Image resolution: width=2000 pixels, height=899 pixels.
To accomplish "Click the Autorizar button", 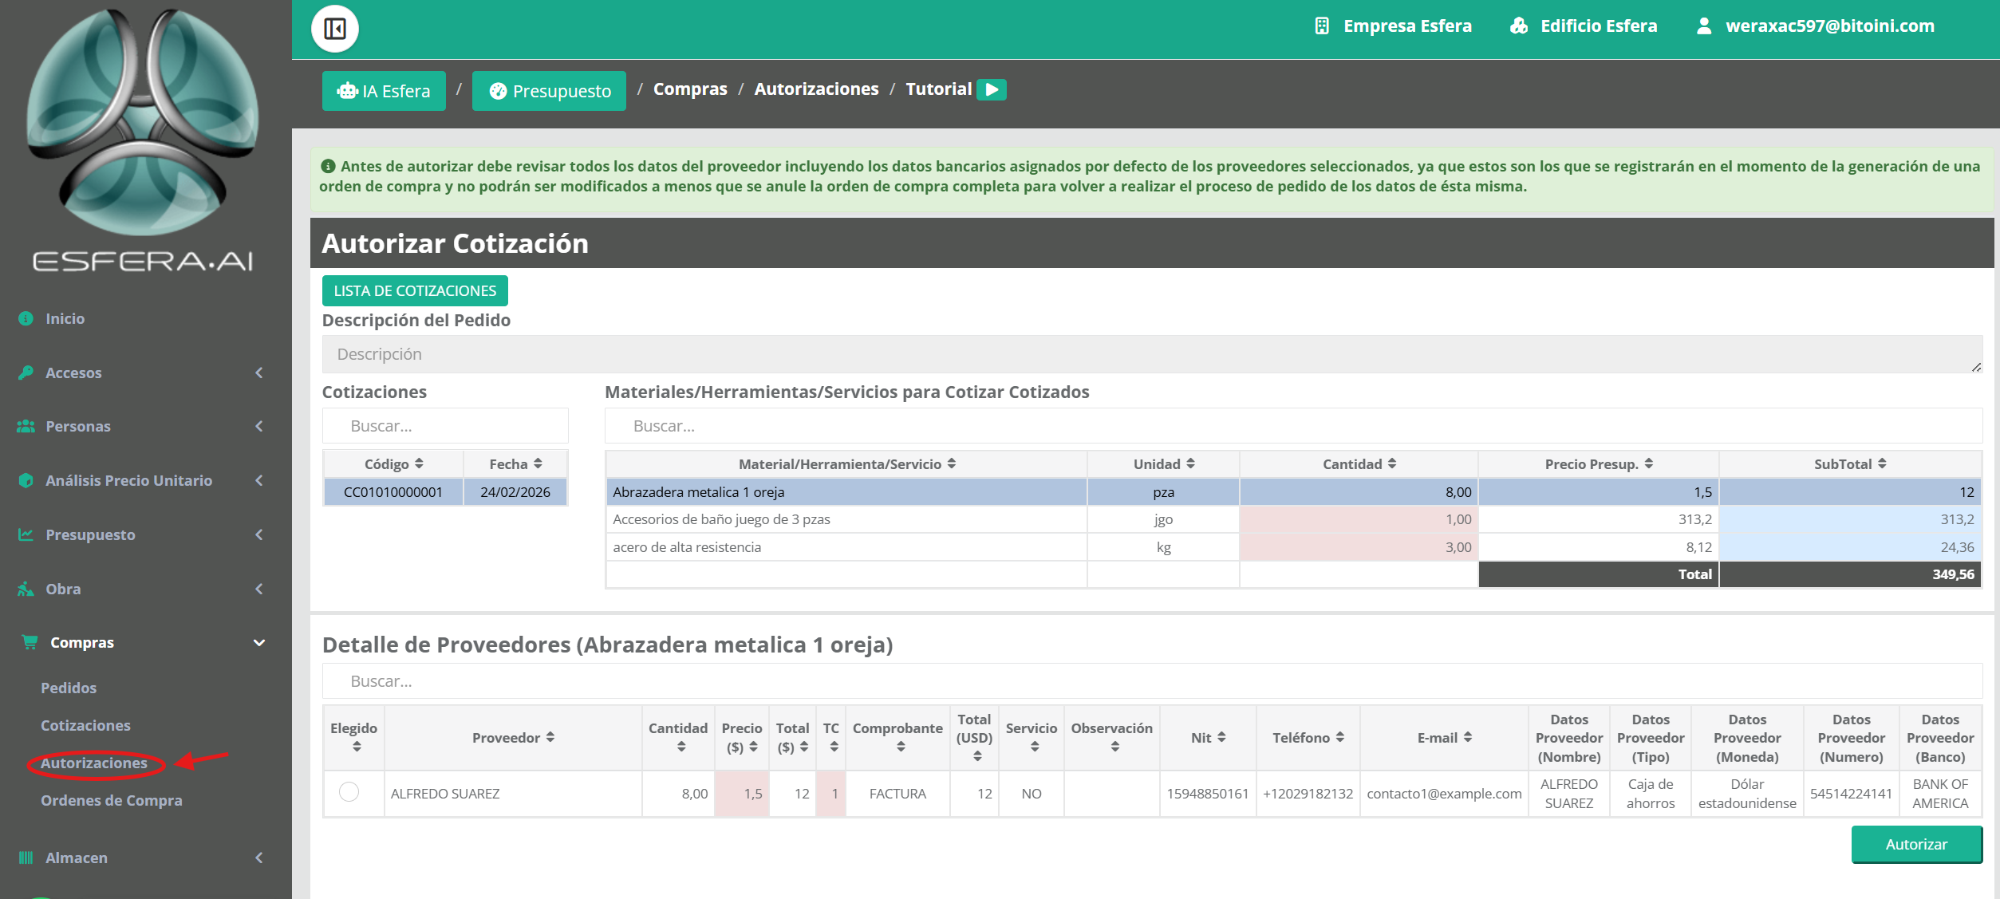I will click(x=1916, y=844).
